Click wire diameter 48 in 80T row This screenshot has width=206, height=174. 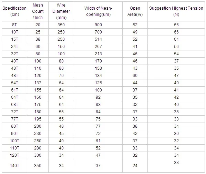pos(61,126)
